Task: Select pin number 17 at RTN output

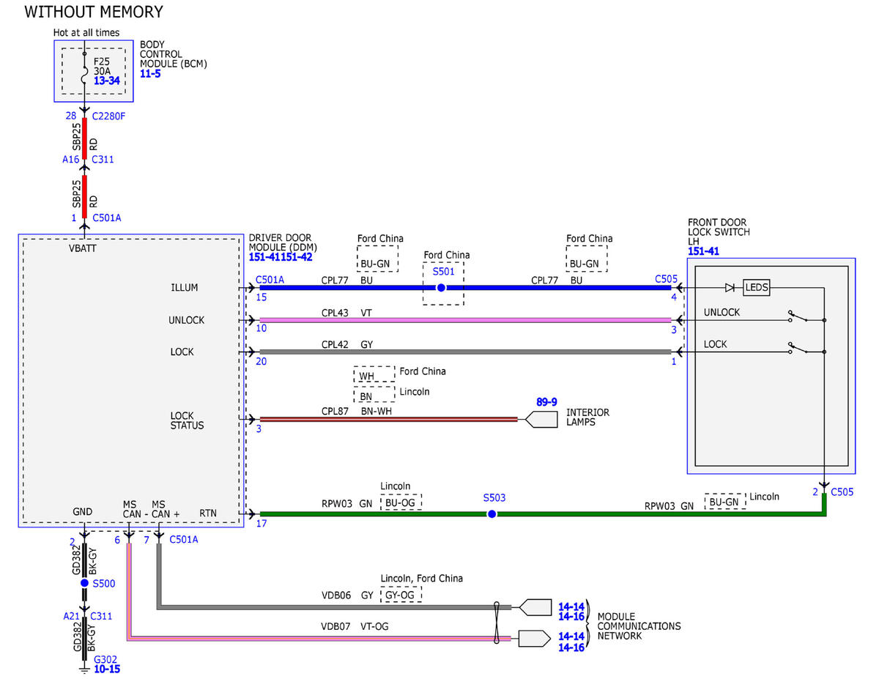Action: (262, 523)
